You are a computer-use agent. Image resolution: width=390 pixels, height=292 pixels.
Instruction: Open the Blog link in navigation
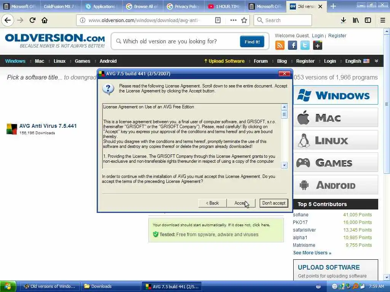click(x=282, y=61)
